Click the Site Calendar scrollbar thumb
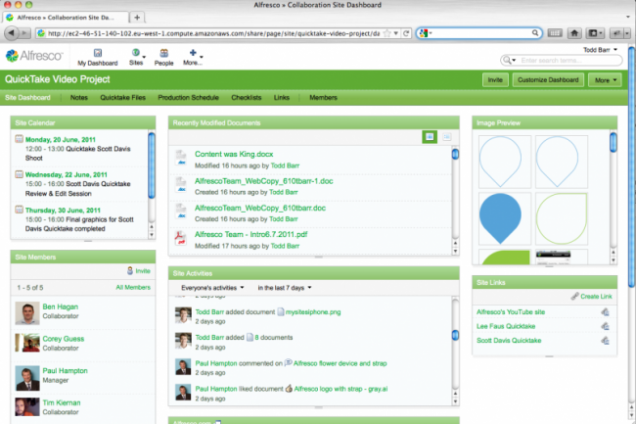Image resolution: width=636 pixels, height=424 pixels. click(152, 165)
